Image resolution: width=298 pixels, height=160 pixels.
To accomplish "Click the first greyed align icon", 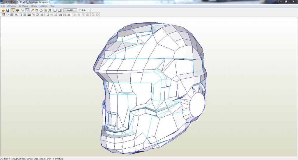I will pos(74,15).
